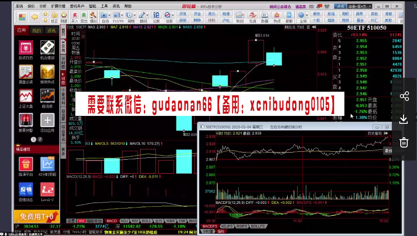
Task: Switch to the 我的 sidebar tab
Action: [37, 31]
